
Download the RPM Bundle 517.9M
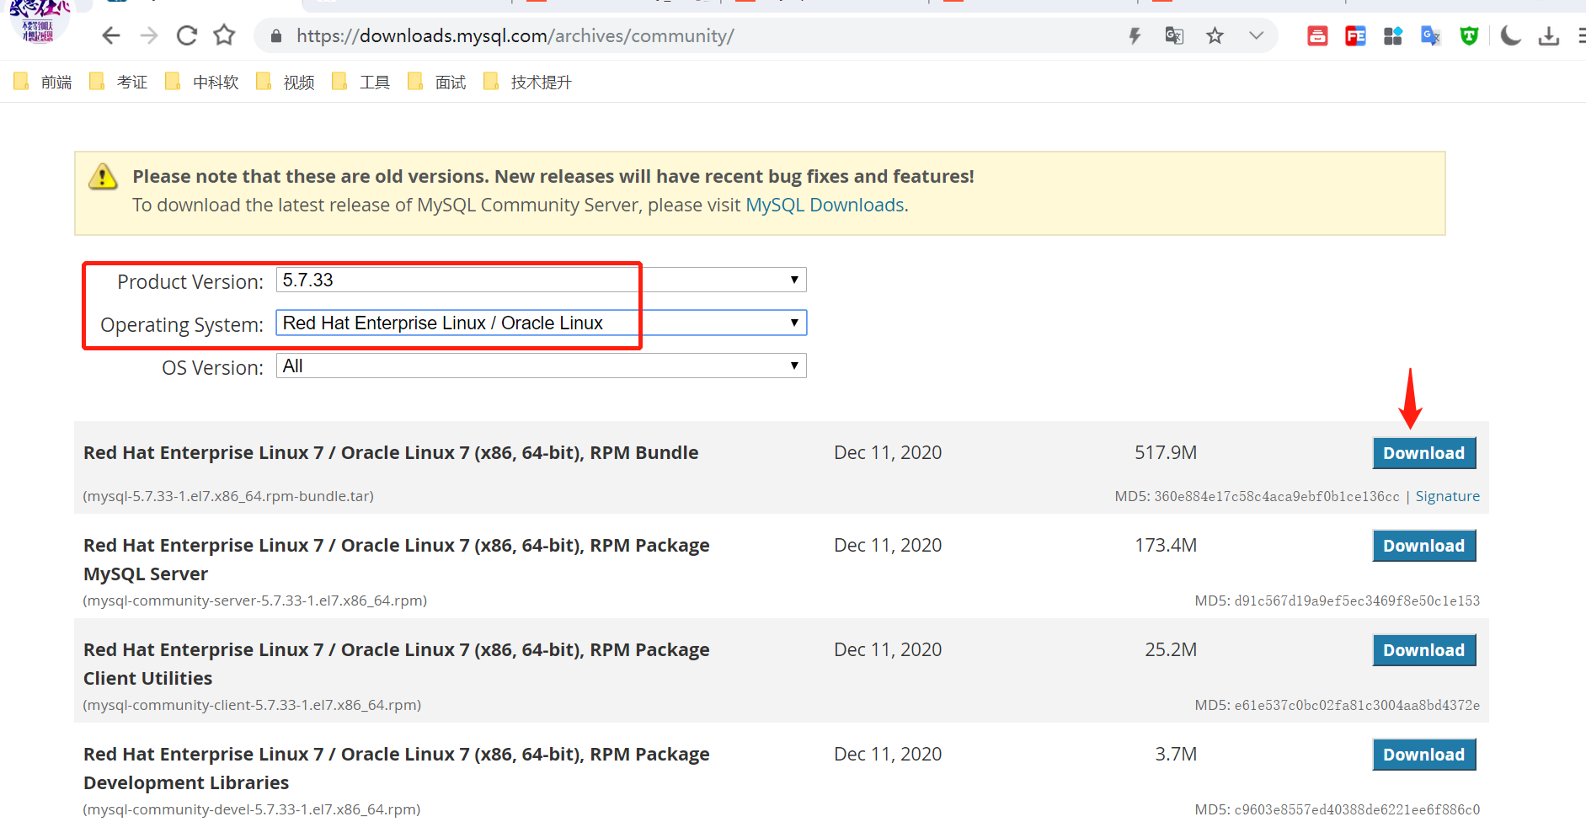click(x=1423, y=453)
